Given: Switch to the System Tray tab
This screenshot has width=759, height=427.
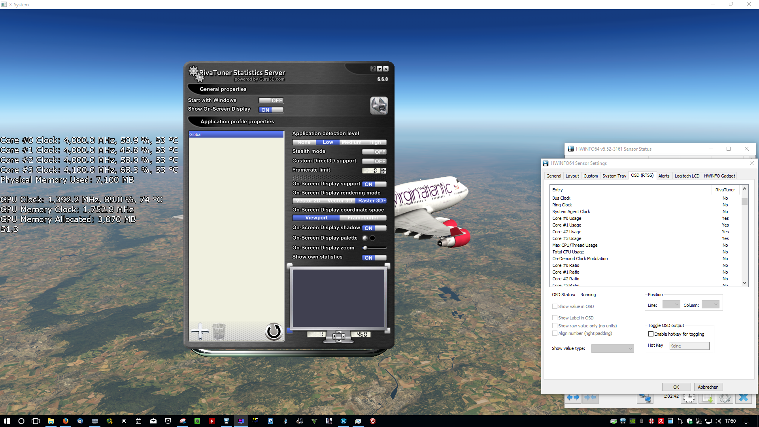Looking at the screenshot, I should (614, 176).
